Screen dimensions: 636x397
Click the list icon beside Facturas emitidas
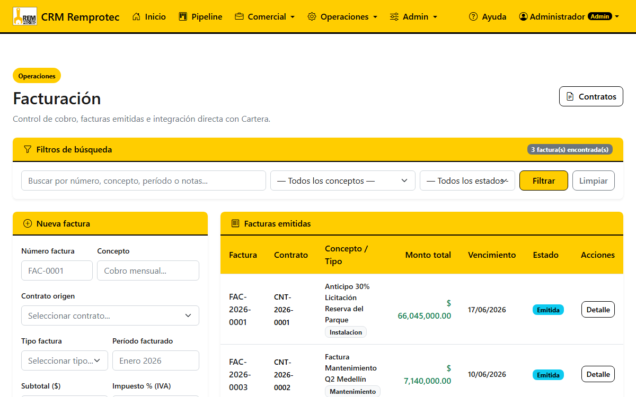click(235, 224)
